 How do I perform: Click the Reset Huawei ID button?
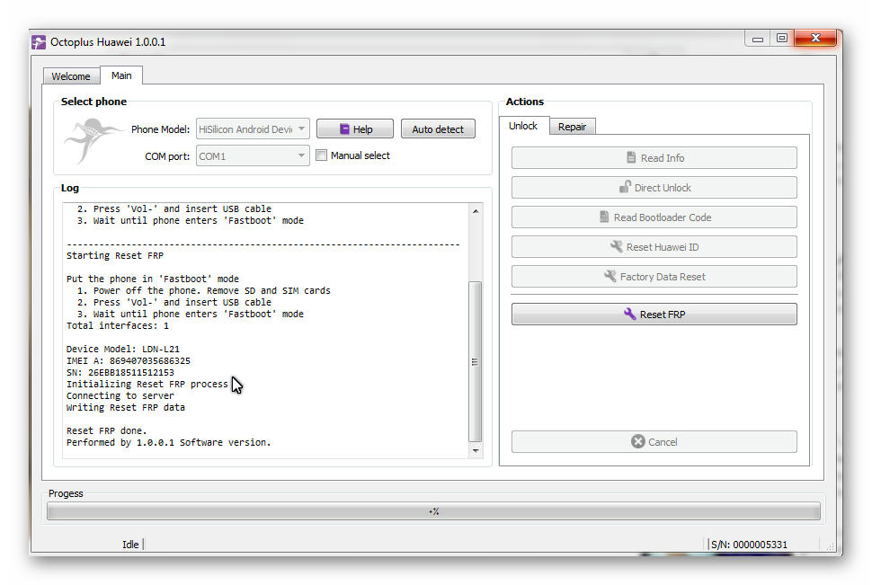(654, 247)
